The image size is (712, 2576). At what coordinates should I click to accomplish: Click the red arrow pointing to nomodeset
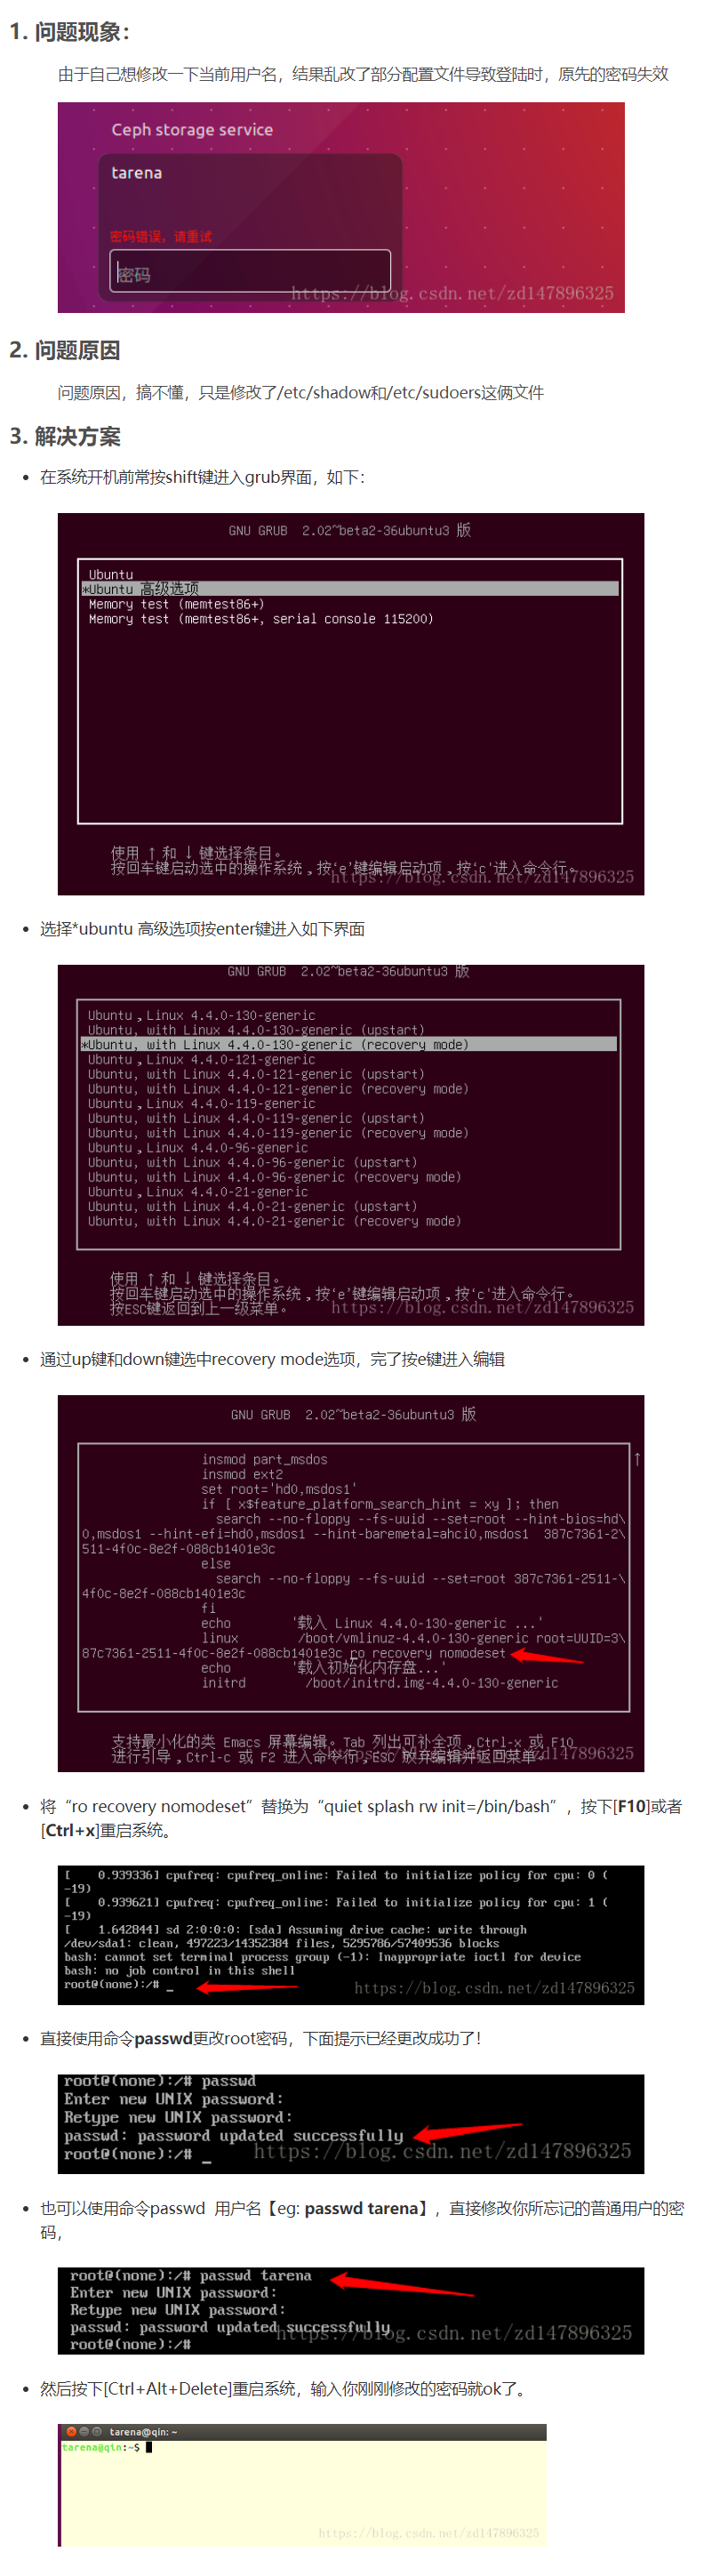click(547, 1657)
